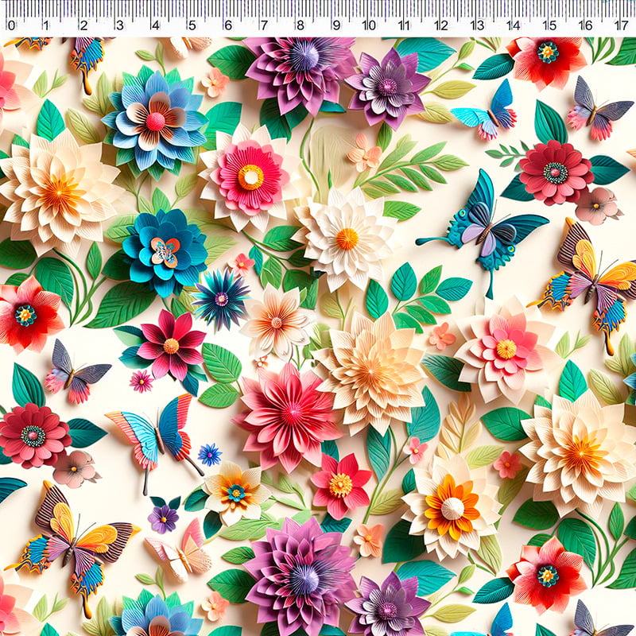The image size is (636, 636).
Task: Click the orange flower with the white center
Action: pos(451,507)
